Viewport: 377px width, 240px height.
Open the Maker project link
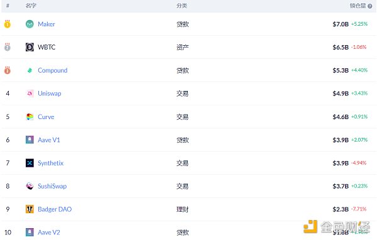point(46,24)
